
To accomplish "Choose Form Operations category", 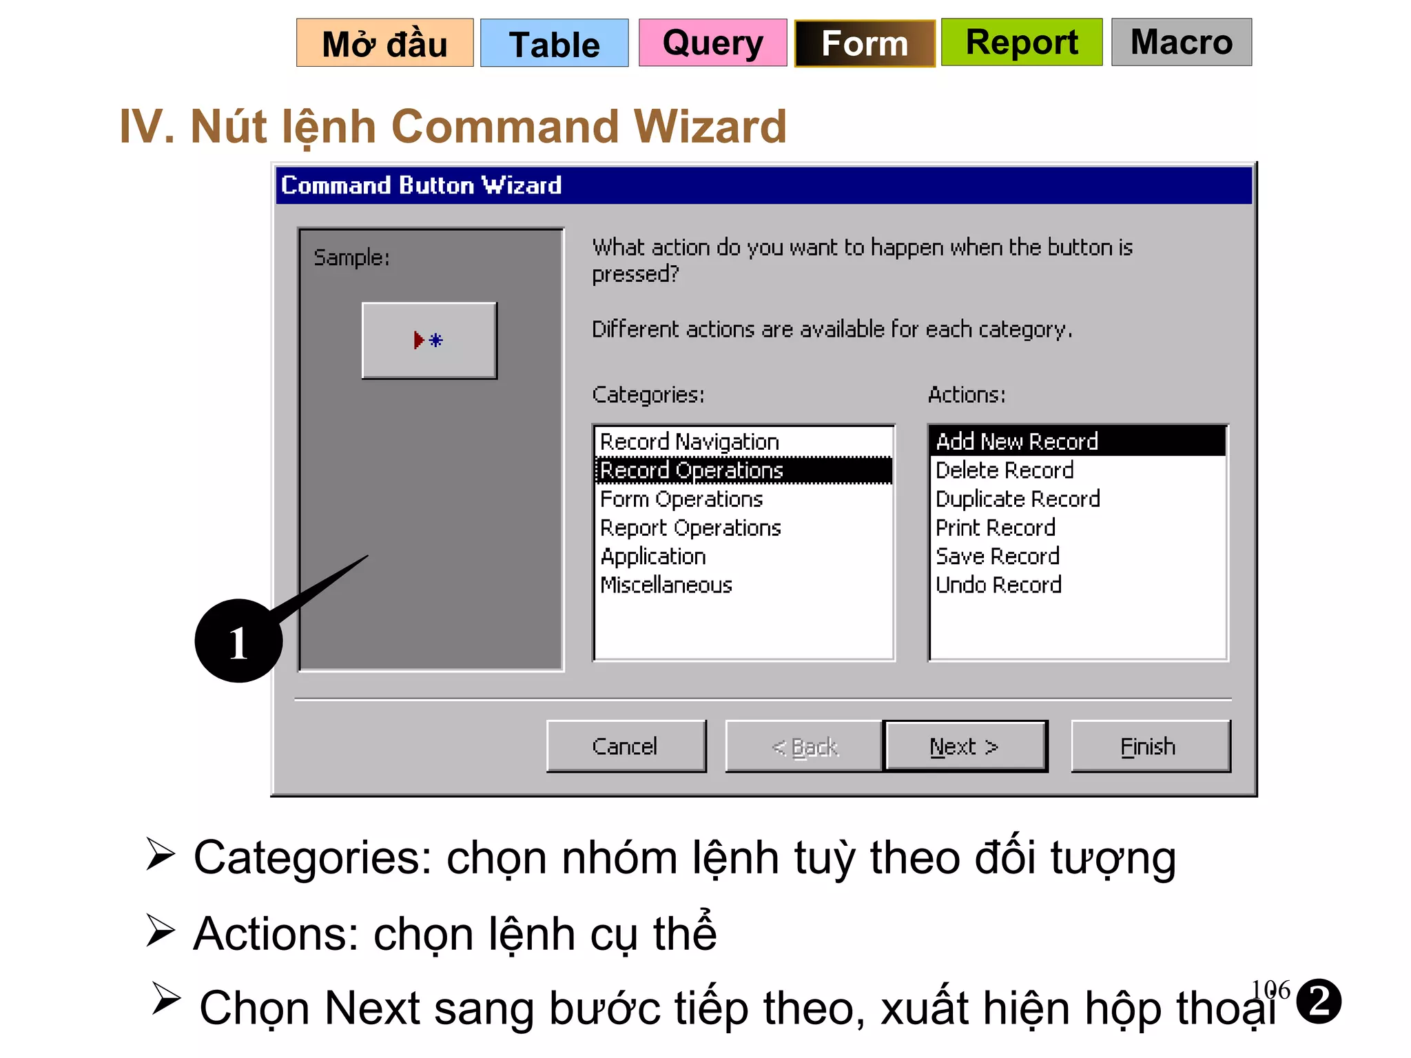I will tap(743, 499).
